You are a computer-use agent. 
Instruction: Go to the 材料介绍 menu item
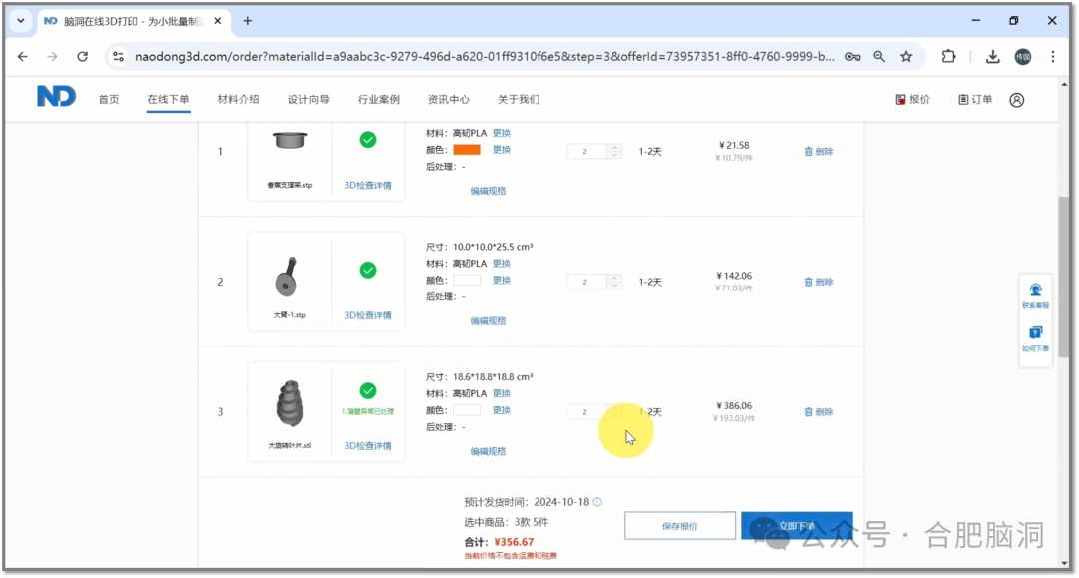(238, 100)
